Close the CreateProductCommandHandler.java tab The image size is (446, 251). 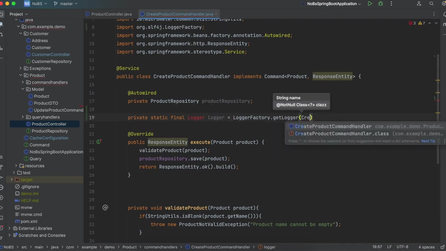click(x=217, y=14)
